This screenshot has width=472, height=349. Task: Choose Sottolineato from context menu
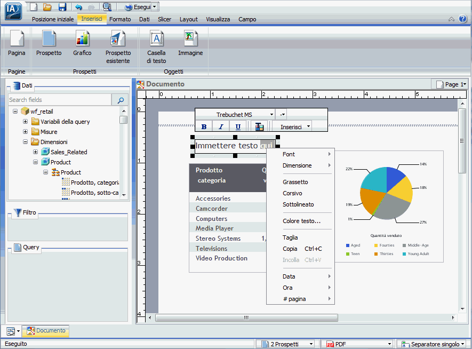[x=301, y=204]
